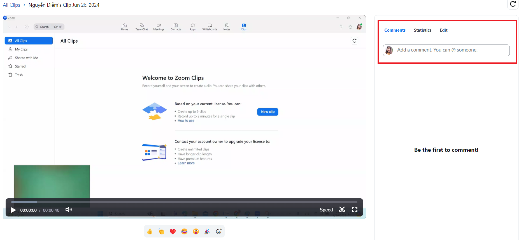Screen dimensions: 521x240
Task: Mute the clip audio
Action: coord(69,210)
